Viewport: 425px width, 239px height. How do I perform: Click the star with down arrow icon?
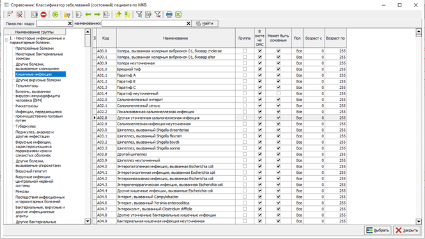(127, 15)
